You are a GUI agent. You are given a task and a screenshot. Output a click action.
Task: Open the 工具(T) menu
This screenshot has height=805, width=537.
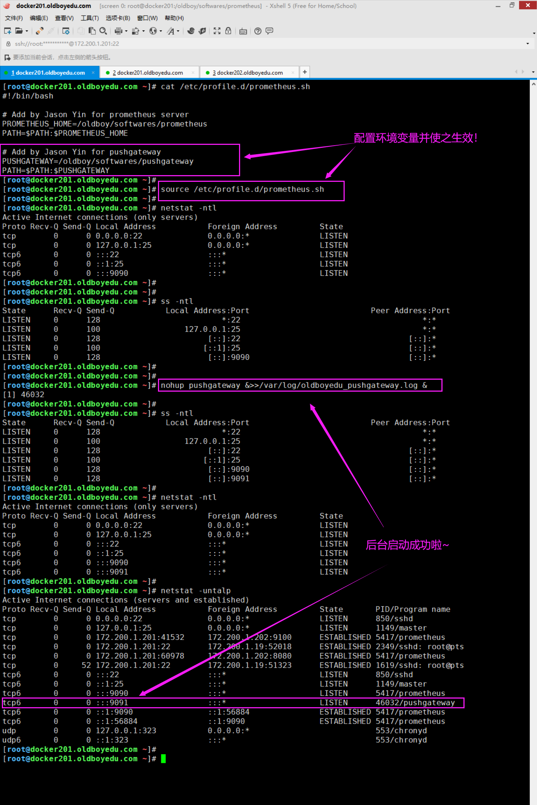[x=90, y=18]
